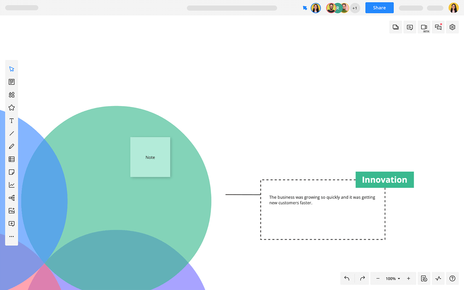464x290 pixels.
Task: Click the R collaborator avatar
Action: [x=338, y=8]
